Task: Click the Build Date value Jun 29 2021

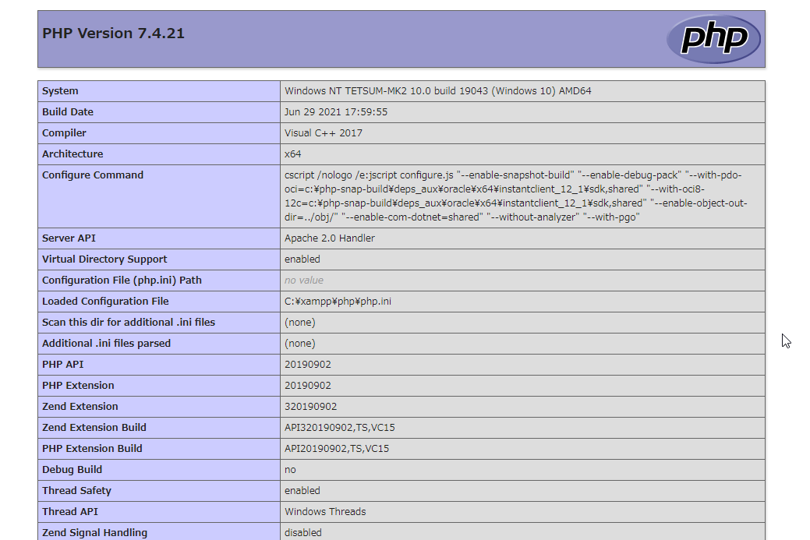Action: tap(335, 112)
